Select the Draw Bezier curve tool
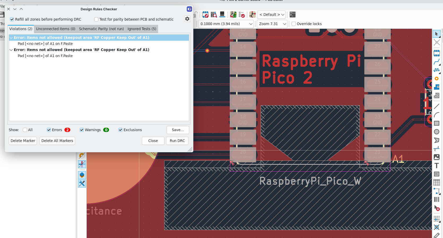The image size is (443, 238). tap(437, 149)
